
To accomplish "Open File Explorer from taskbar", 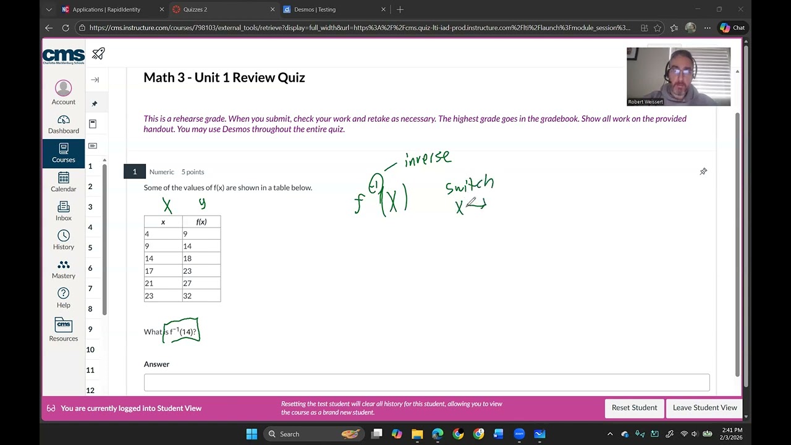I will tap(417, 434).
